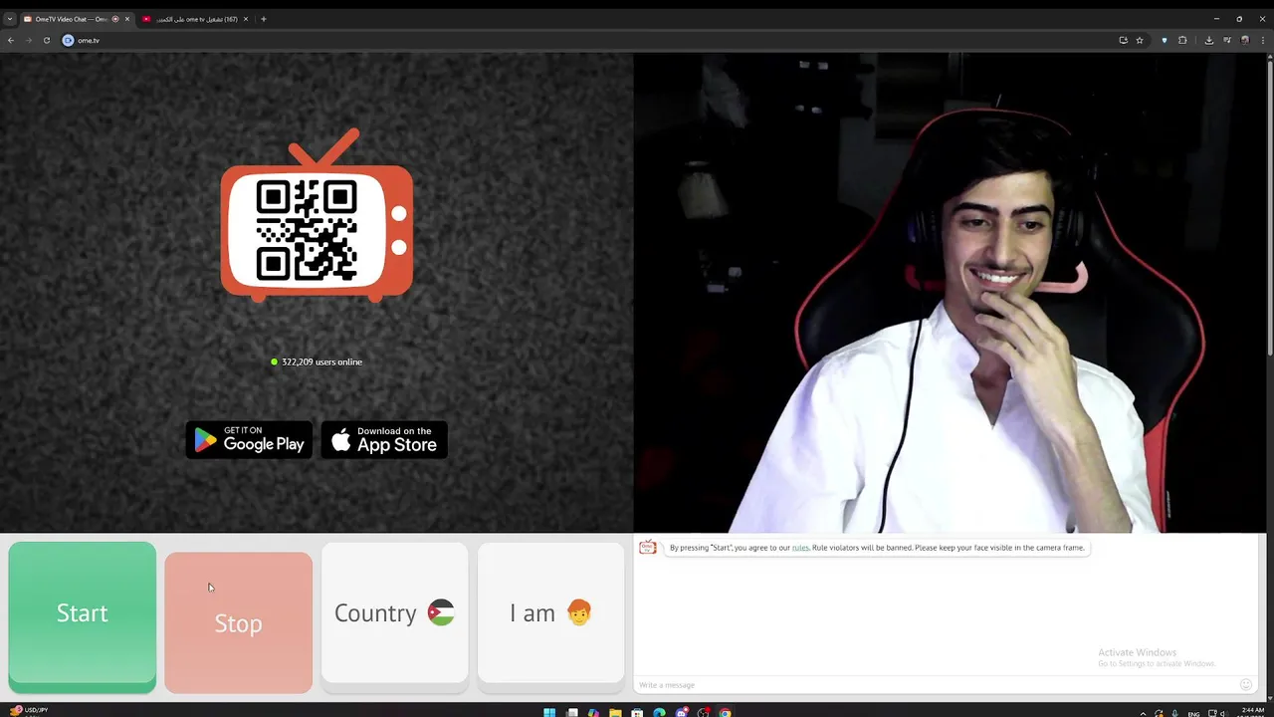The width and height of the screenshot is (1274, 717).
Task: Click the webcam video preview
Action: pos(951,293)
